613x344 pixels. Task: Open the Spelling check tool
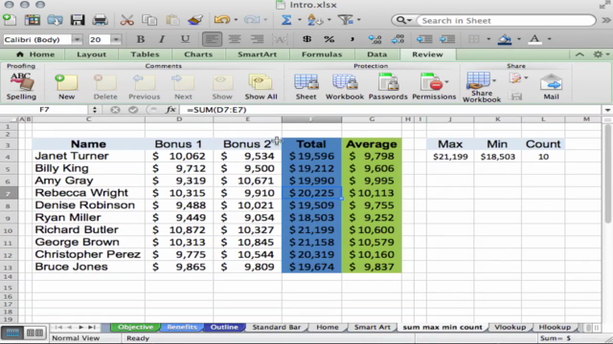point(21,86)
